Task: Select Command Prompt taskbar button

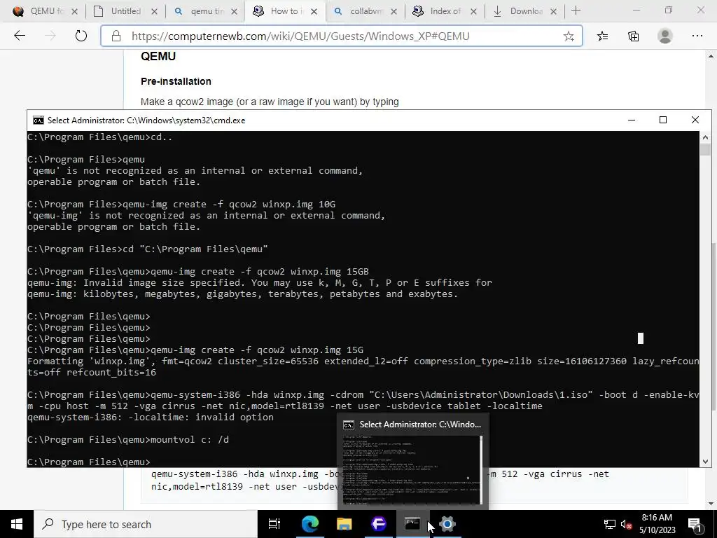Action: 412,524
